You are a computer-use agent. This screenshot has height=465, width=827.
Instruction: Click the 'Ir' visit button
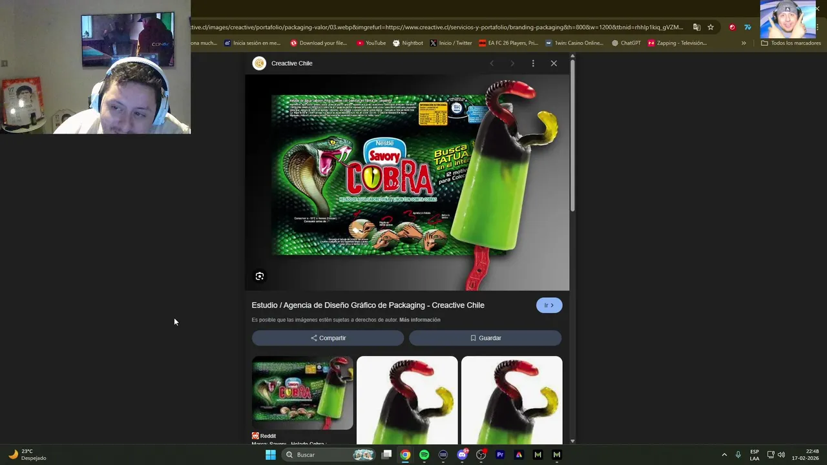[x=549, y=305]
